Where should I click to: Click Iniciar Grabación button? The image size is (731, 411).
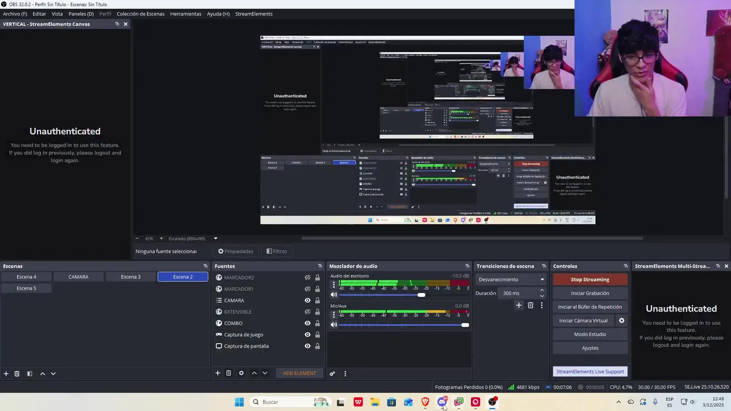click(590, 293)
